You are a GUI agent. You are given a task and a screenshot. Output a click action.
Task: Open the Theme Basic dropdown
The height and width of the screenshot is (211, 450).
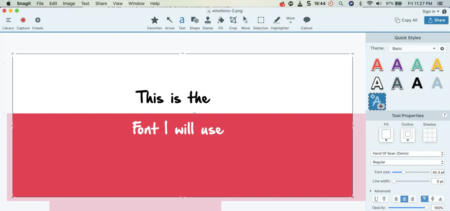click(413, 48)
